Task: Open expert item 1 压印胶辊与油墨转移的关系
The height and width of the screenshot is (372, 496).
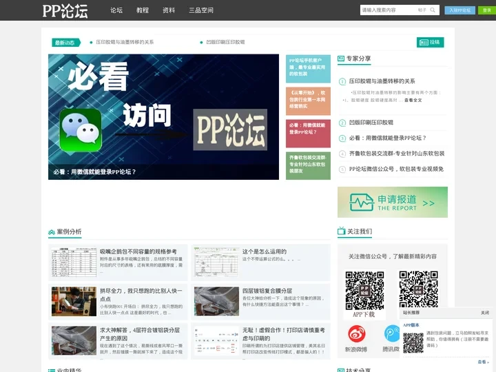Action: point(382,81)
